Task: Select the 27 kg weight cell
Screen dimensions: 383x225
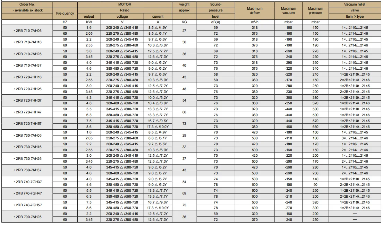Action: [185, 31]
